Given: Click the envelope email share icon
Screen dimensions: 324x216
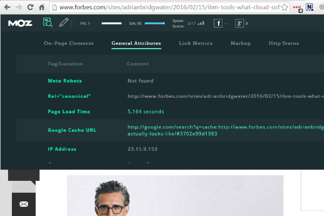Looking at the screenshot, I should click(24, 204).
